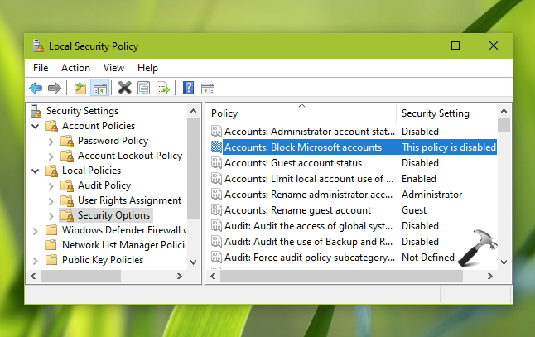Screen dimensions: 535x337
Task: Open the Action menu
Action: pyautogui.click(x=75, y=68)
